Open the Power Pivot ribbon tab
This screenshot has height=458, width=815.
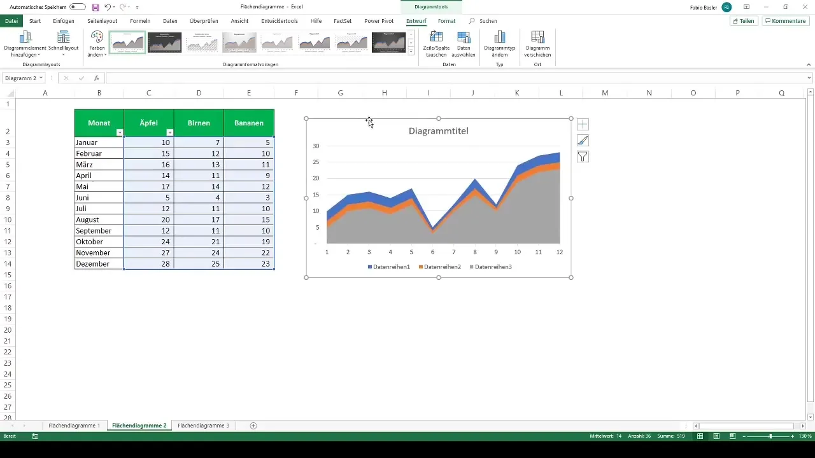click(x=379, y=21)
